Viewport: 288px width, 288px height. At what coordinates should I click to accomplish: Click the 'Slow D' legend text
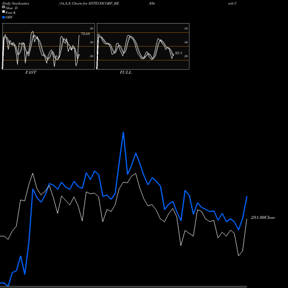coord(12,8)
